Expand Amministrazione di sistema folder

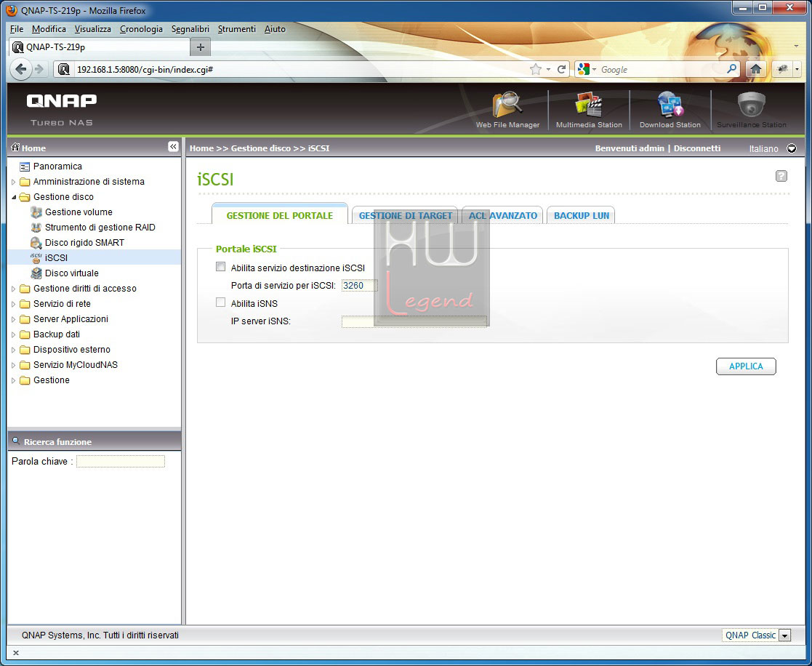(14, 182)
